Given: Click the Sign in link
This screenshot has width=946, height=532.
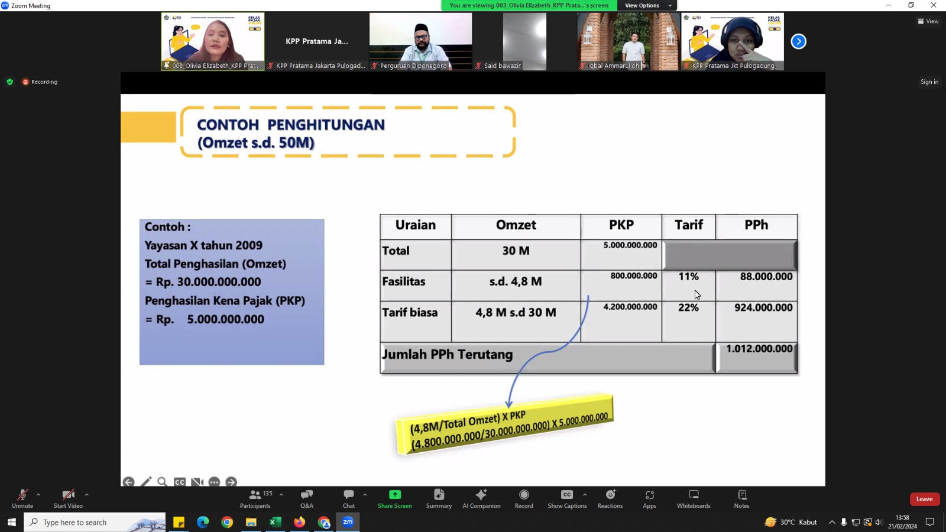Looking at the screenshot, I should (x=929, y=82).
